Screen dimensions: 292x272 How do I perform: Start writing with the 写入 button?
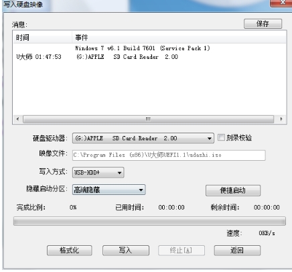tap(126, 251)
